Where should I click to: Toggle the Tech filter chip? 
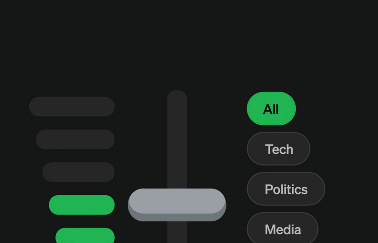[x=278, y=149]
